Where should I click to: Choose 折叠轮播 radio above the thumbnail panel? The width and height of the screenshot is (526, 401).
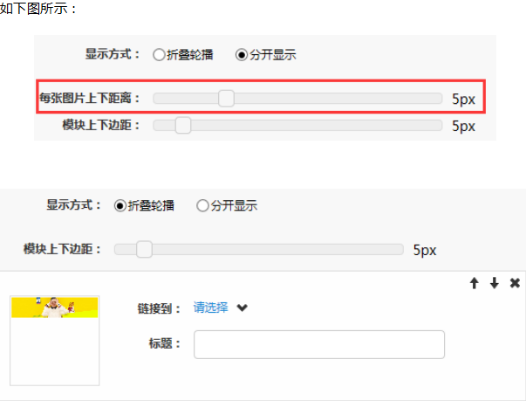tap(120, 206)
